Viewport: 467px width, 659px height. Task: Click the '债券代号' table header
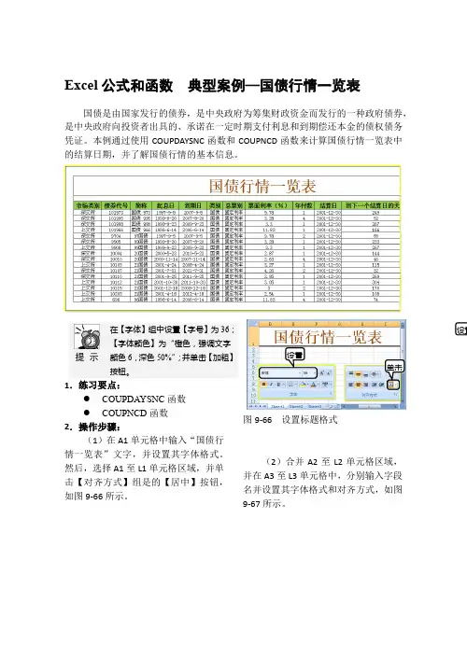[x=116, y=205]
